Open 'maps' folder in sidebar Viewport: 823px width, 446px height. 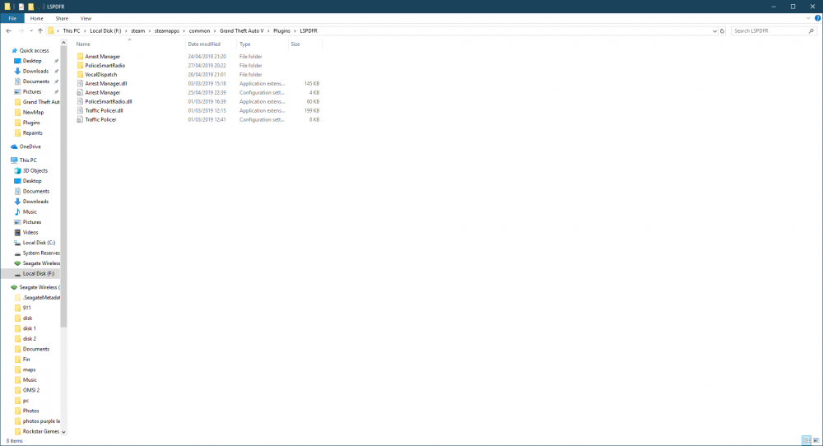coord(29,370)
